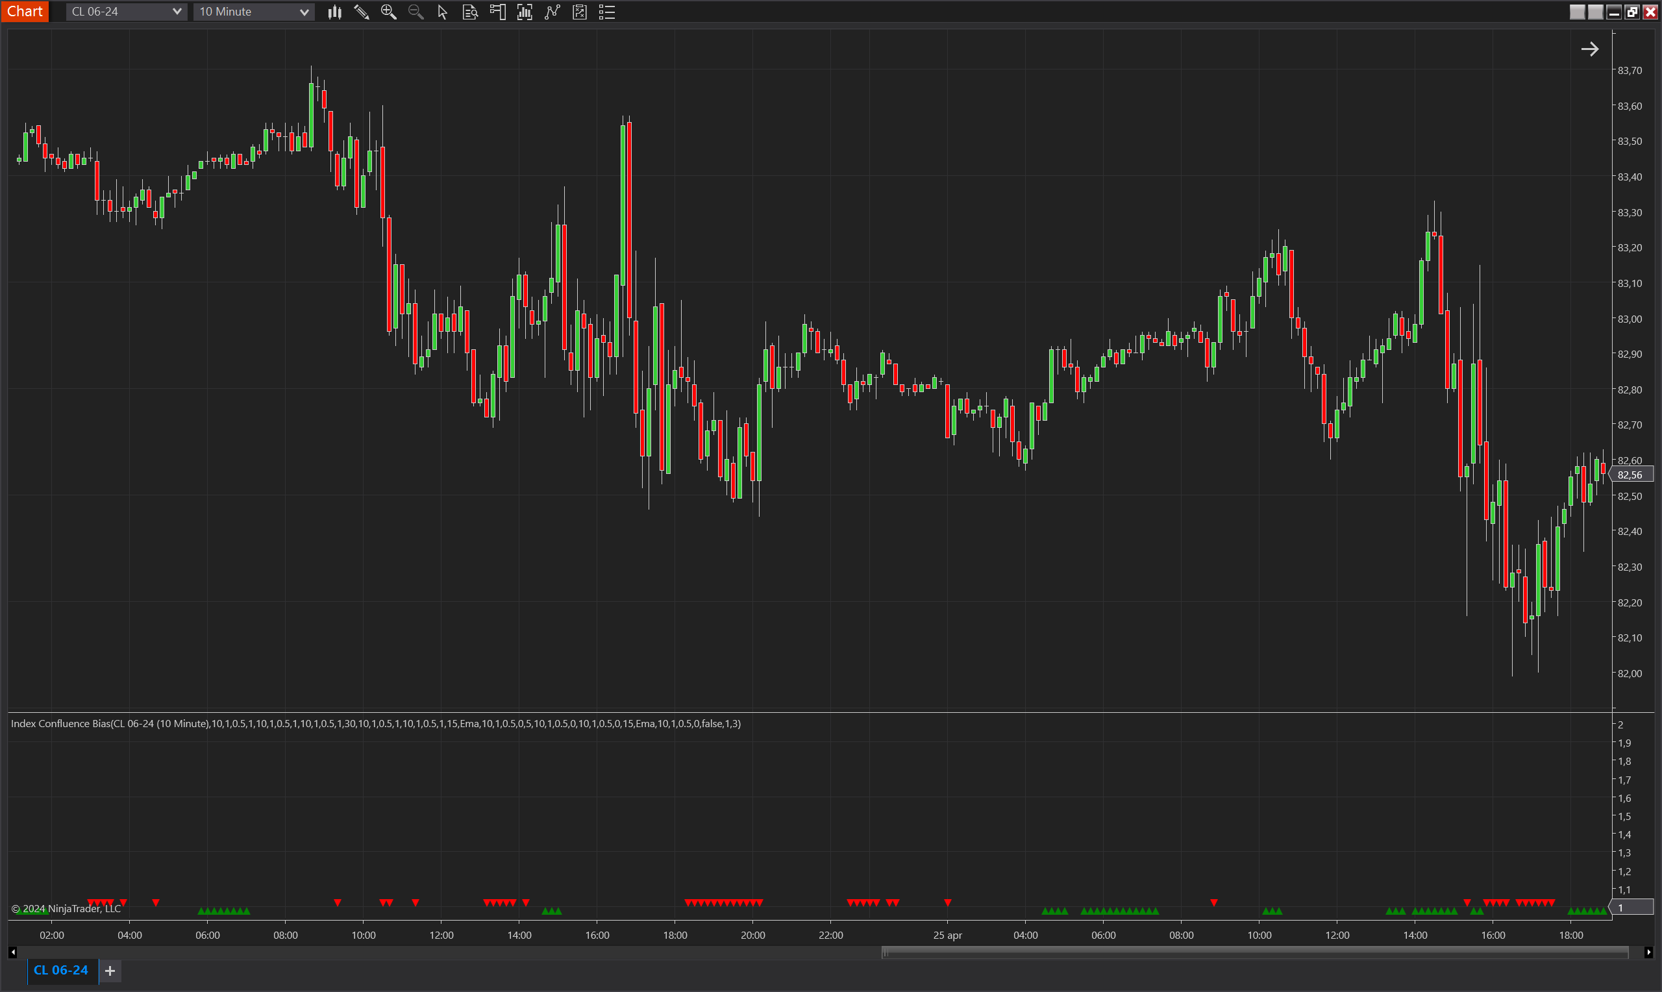Click the interval link gray square button
The height and width of the screenshot is (992, 1662).
tap(1595, 12)
